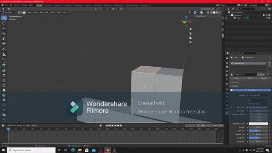Select the Move tool

point(4,28)
